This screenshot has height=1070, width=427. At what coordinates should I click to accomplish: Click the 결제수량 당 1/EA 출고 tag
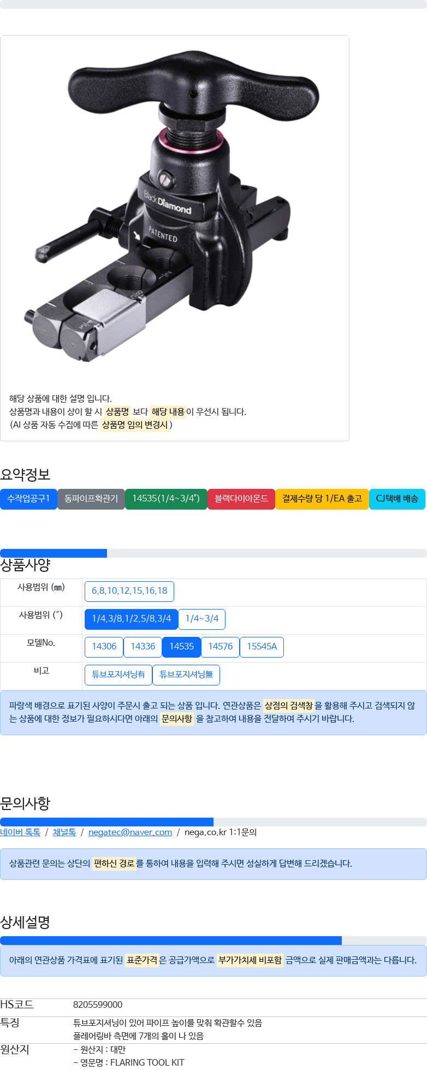(322, 499)
